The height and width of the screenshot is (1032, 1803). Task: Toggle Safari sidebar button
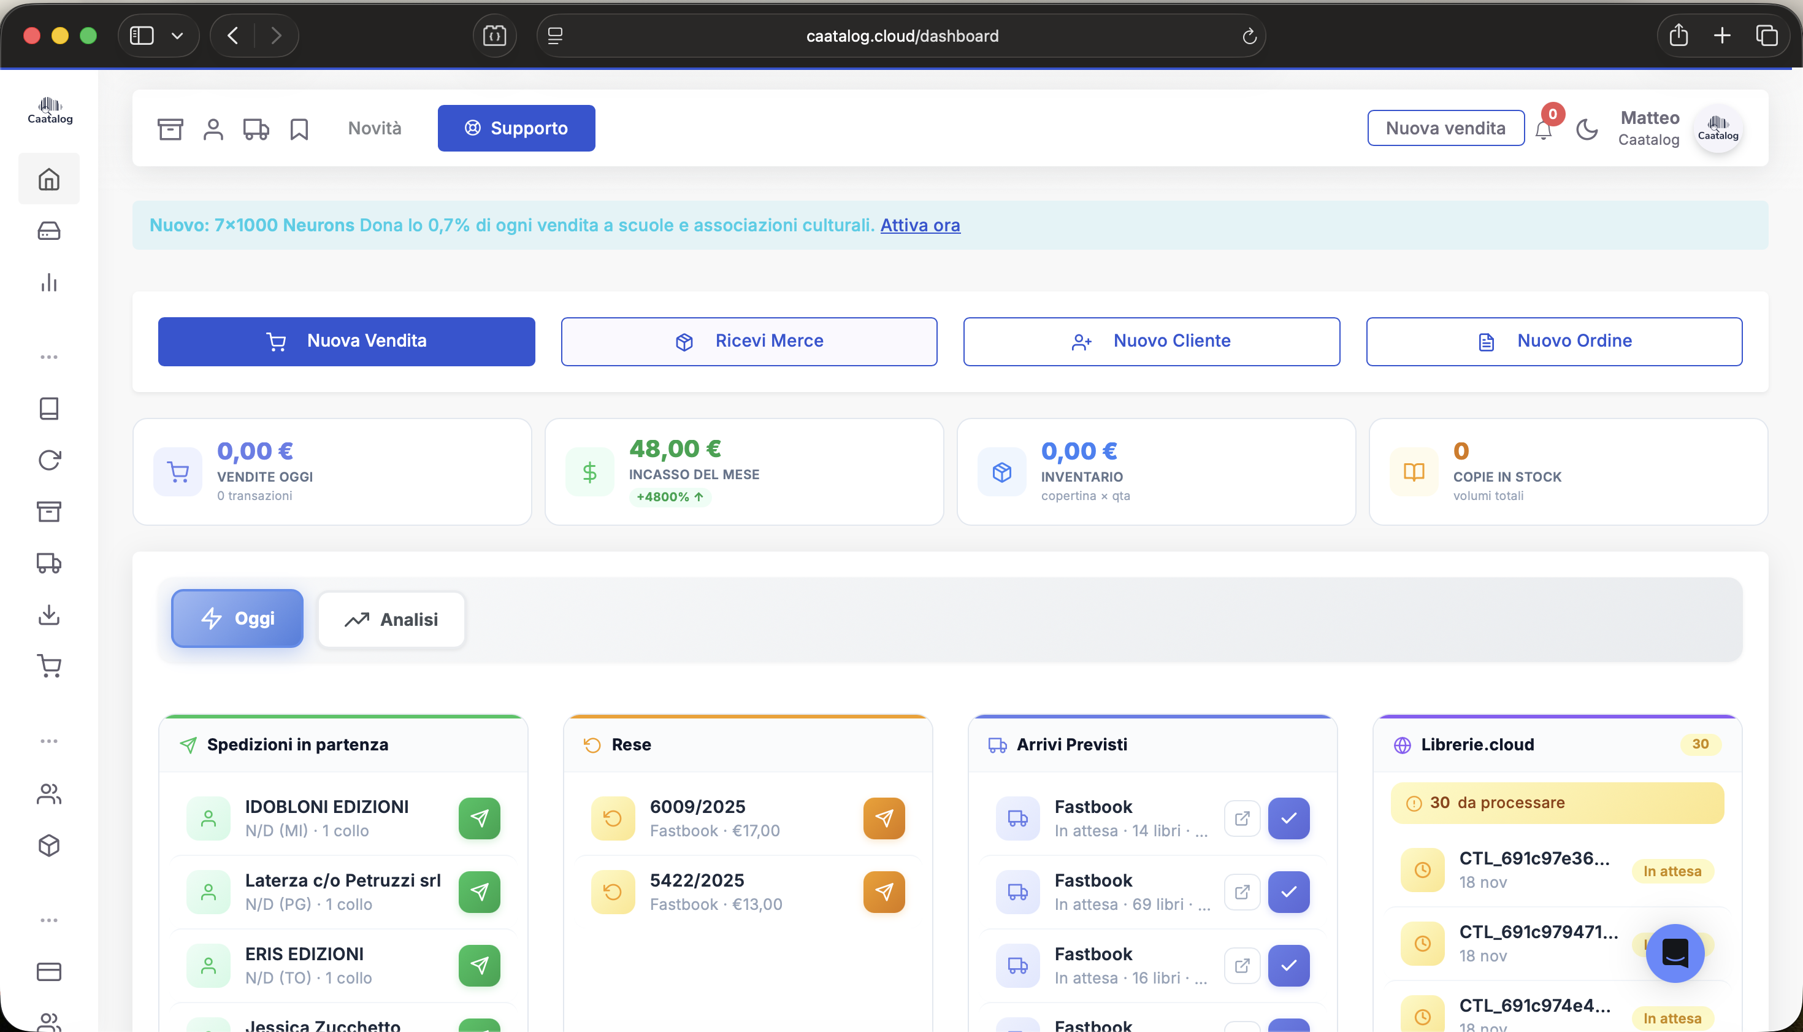click(142, 36)
